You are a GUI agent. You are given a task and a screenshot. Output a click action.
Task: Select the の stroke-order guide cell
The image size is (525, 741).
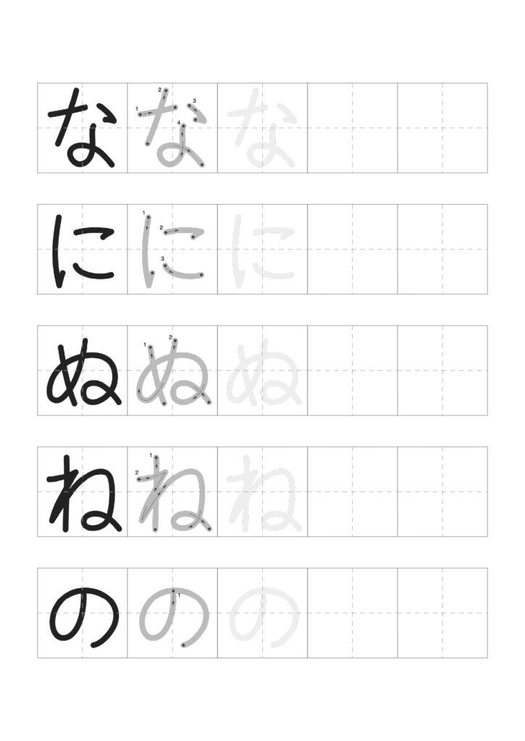172,613
